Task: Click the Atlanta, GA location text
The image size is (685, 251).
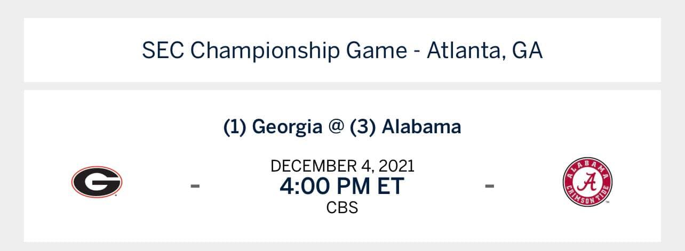Action: 485,51
